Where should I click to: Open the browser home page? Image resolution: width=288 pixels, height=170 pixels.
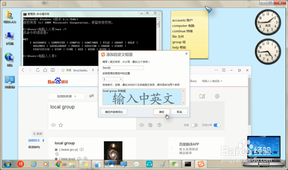[x=45, y=70]
